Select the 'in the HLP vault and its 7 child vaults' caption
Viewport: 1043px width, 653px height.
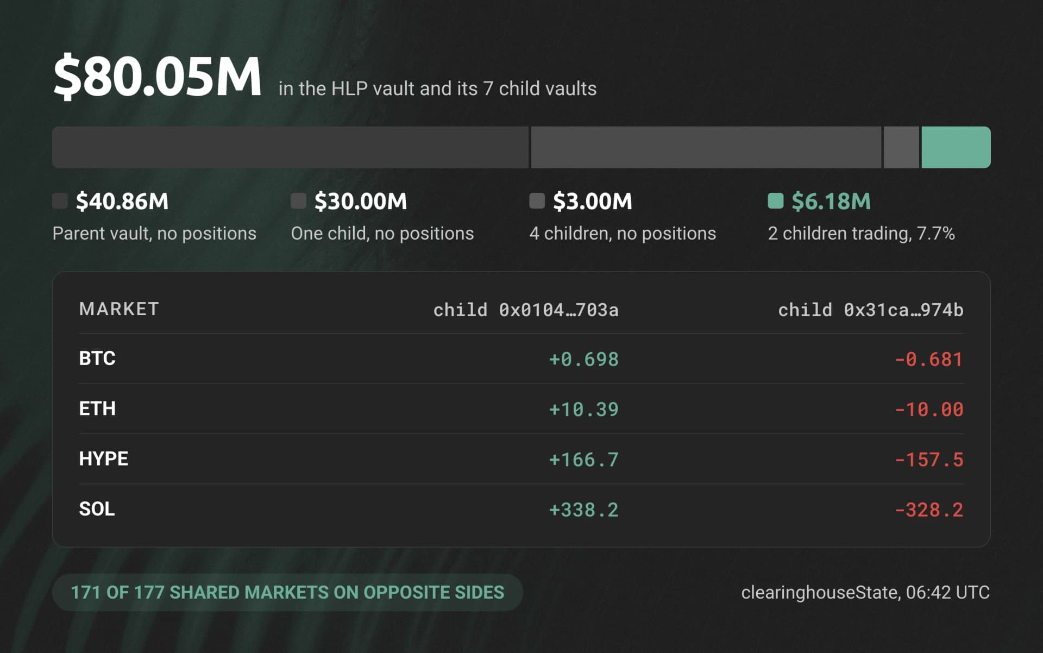pyautogui.click(x=437, y=89)
